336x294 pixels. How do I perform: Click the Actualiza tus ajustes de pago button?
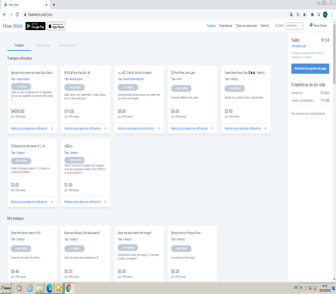tap(310, 68)
